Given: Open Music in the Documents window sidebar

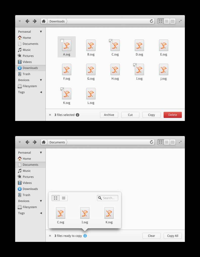Looking at the screenshot, I should (30, 171).
